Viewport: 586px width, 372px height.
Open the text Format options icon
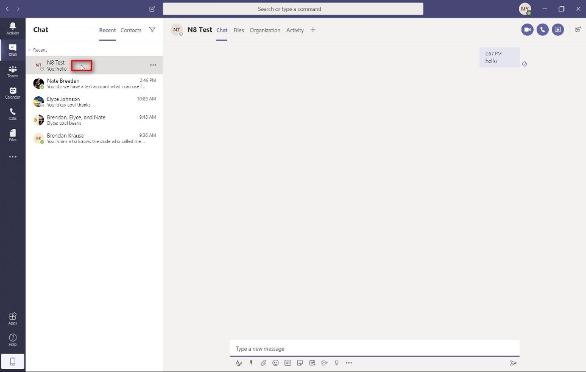(x=239, y=363)
